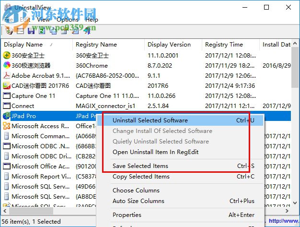
Task: Select the 2017/12/4 9:17:36 registry time cell
Action: click(x=230, y=85)
